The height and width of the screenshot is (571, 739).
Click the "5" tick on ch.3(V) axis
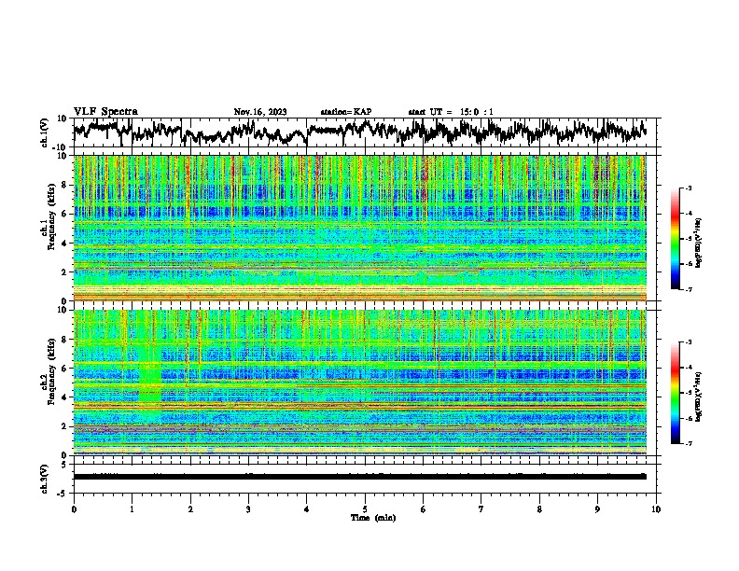tap(64, 465)
